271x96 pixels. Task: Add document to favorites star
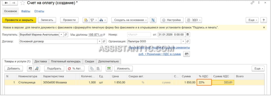click(22, 3)
